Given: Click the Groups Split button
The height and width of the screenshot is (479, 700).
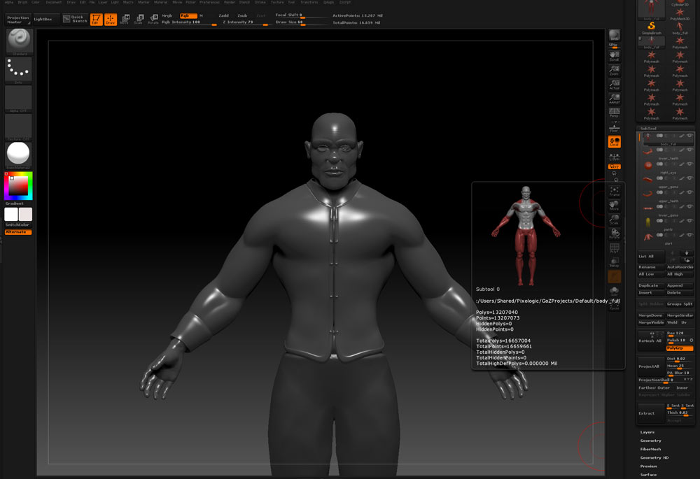Looking at the screenshot, I should [x=680, y=303].
